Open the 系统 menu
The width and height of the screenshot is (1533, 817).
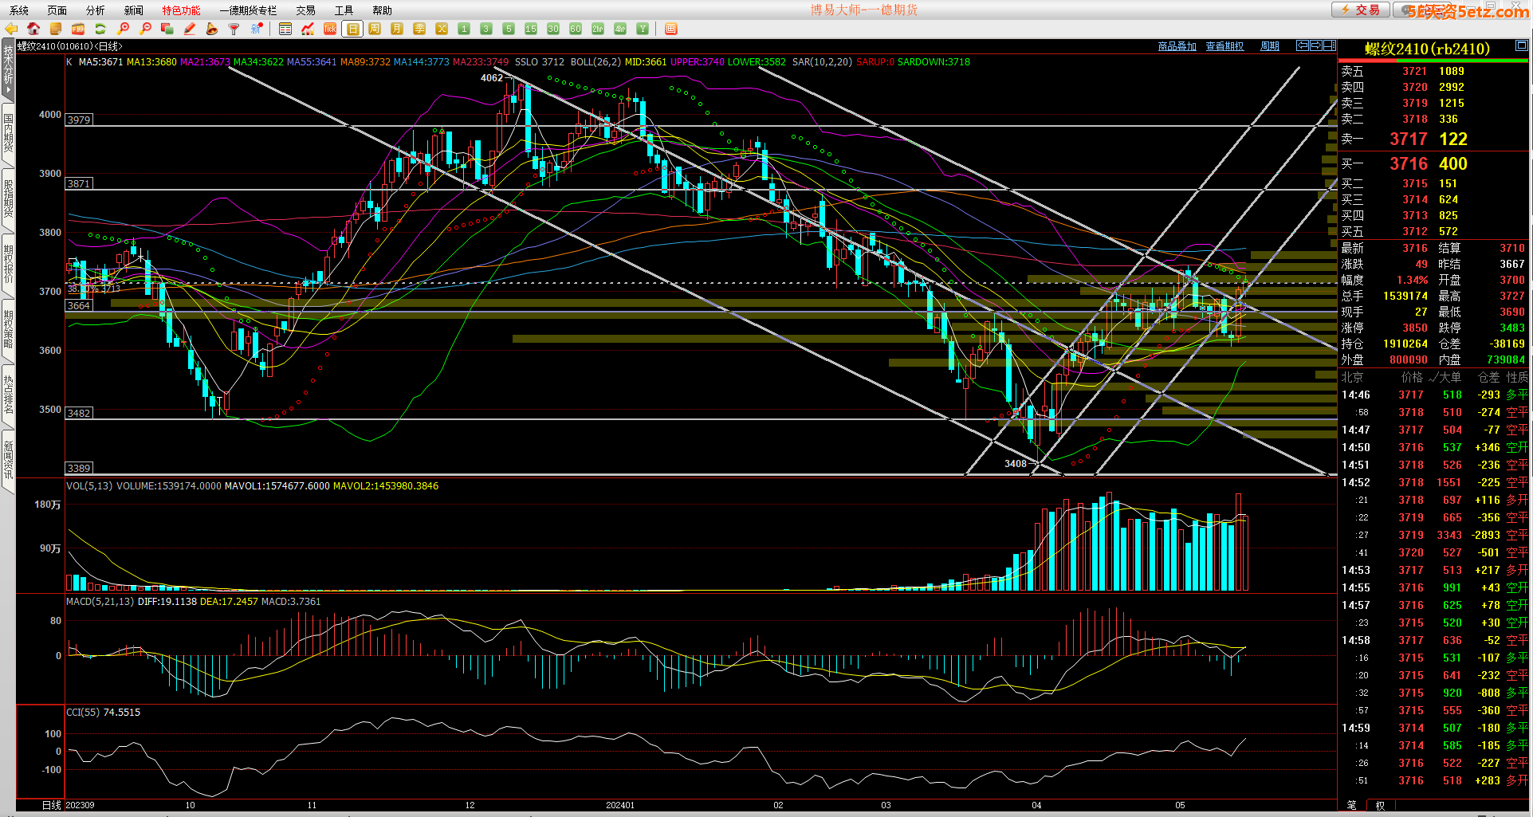point(19,10)
